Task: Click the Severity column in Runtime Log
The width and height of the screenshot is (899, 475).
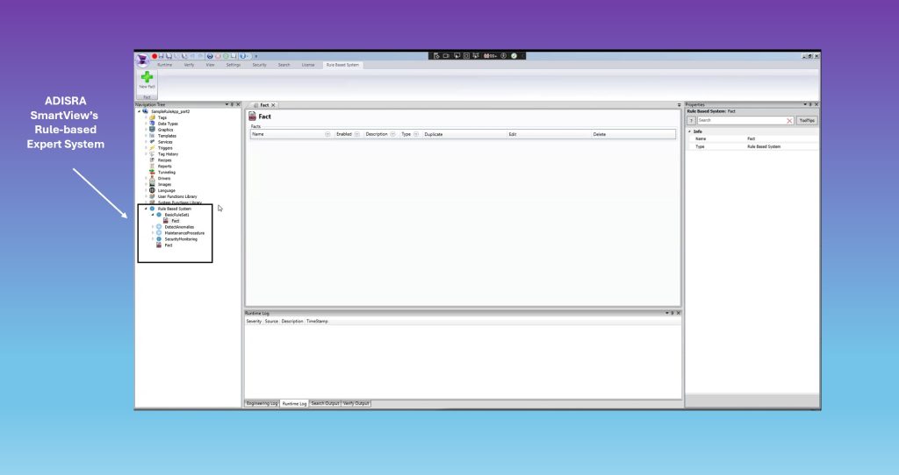Action: pyautogui.click(x=254, y=322)
